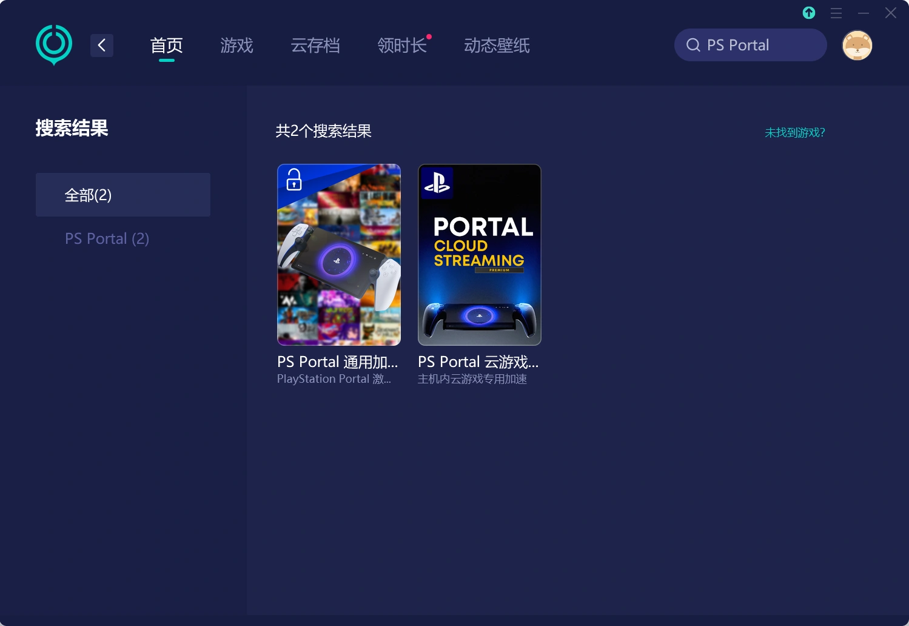909x626 pixels.
Task: Go back with the left chevron button
Action: tap(102, 45)
